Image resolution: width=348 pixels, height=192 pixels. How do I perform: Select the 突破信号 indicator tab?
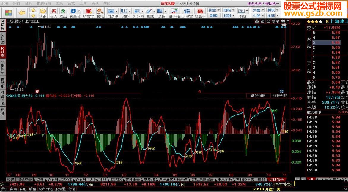coord(276,180)
